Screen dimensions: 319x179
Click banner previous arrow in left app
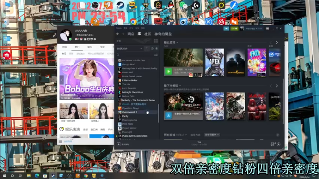(62, 80)
